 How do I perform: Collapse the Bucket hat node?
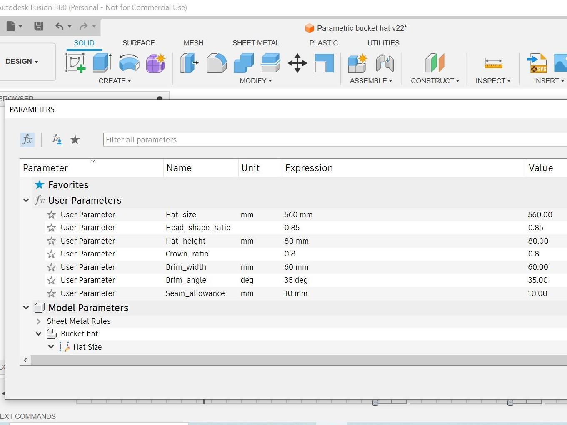(39, 334)
